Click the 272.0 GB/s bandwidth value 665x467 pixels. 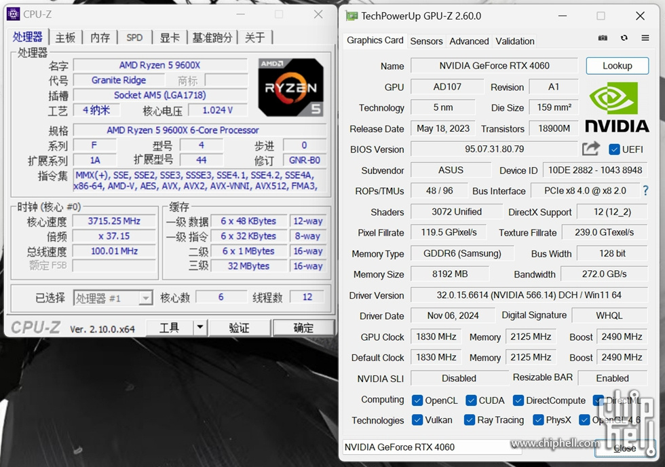point(604,274)
